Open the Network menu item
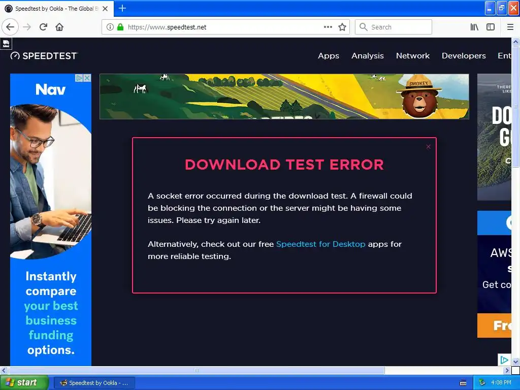Viewport: 520px width, 390px height. pyautogui.click(x=412, y=56)
